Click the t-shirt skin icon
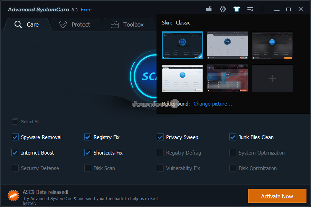The image size is (311, 207). pyautogui.click(x=236, y=9)
